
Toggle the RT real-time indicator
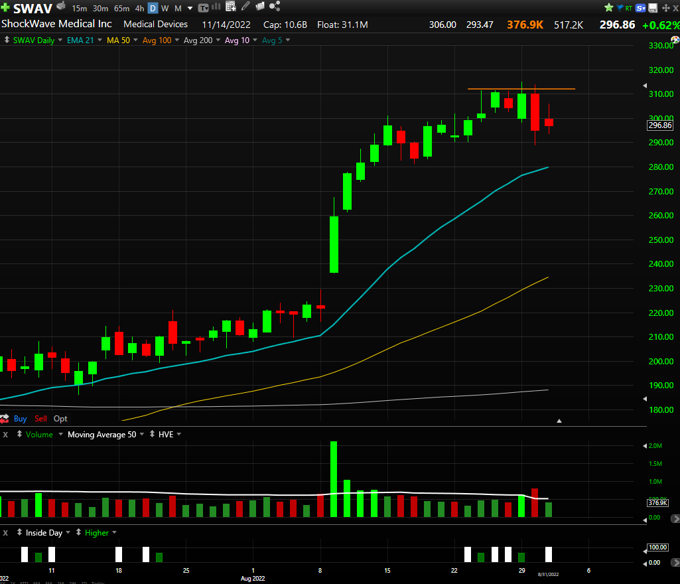(x=628, y=8)
